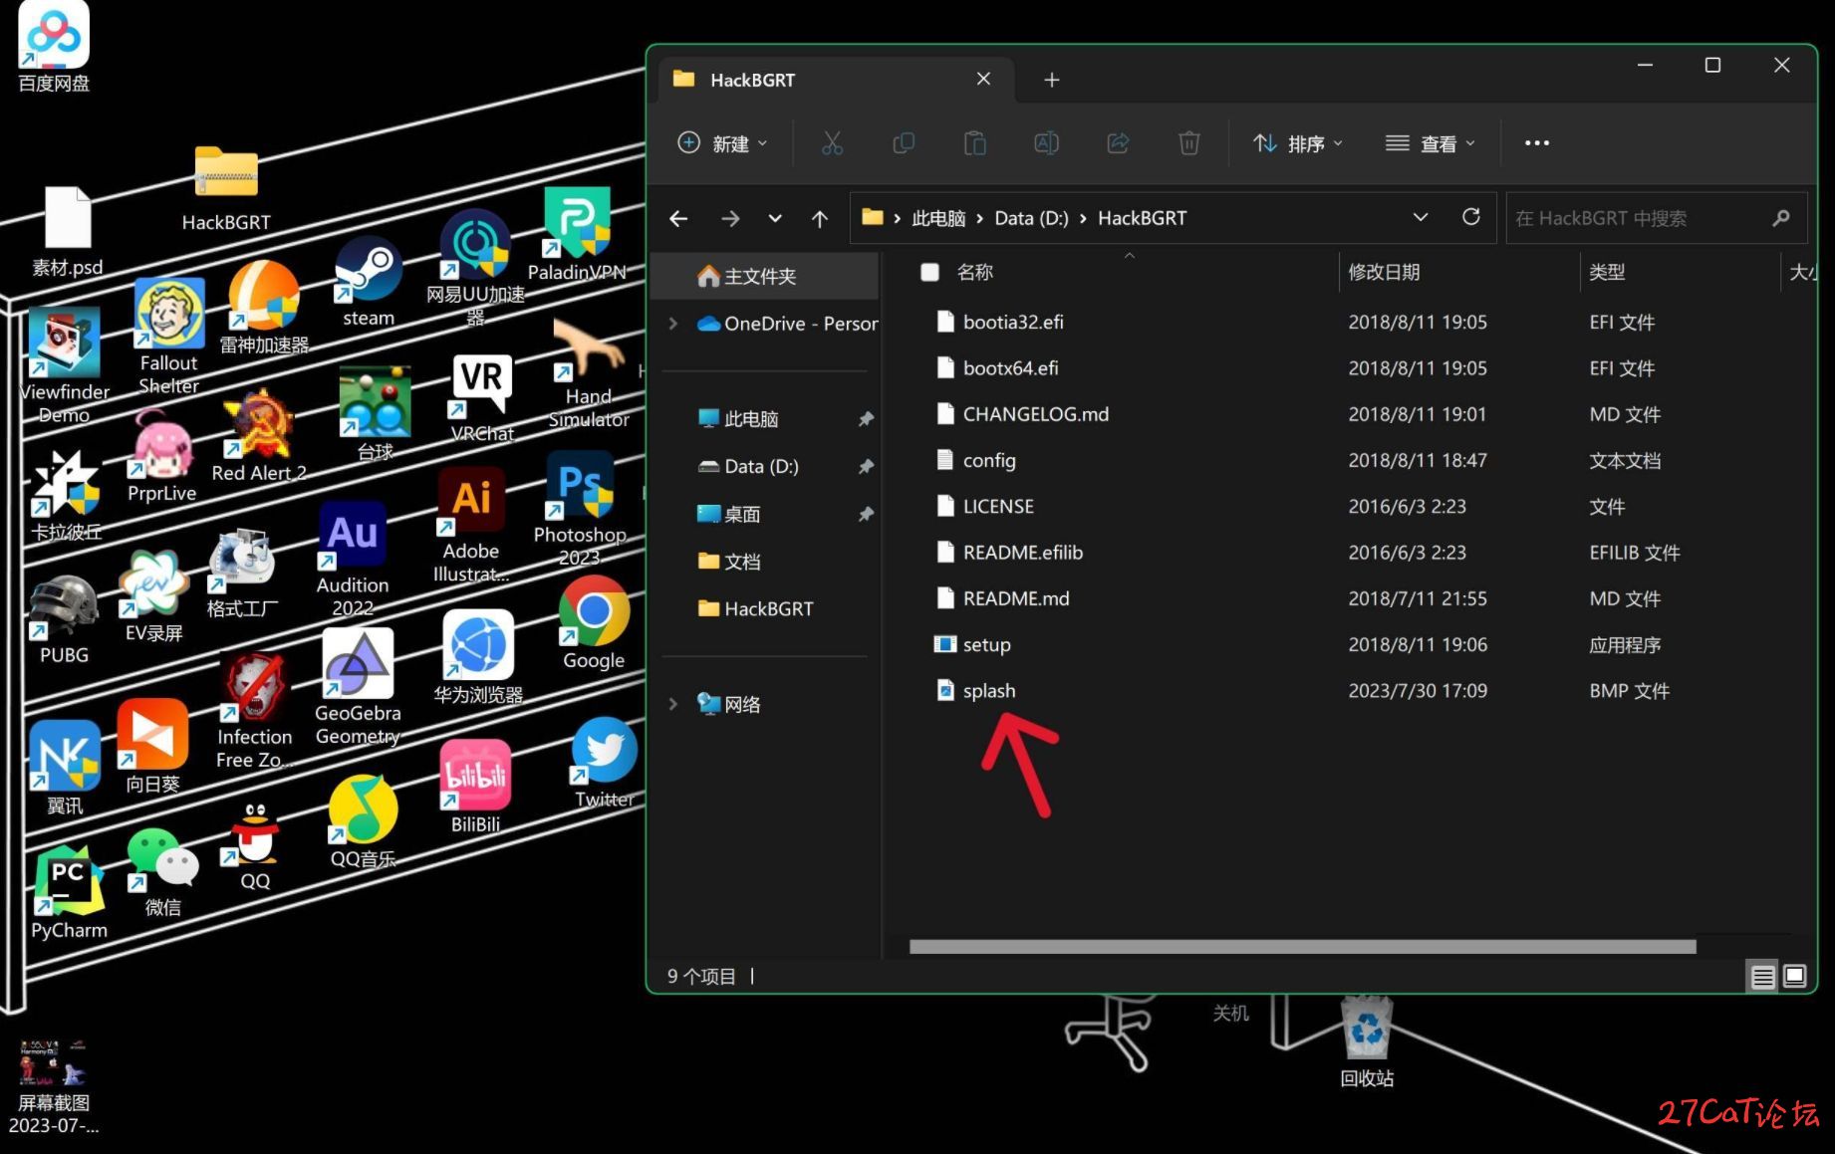
Task: Switch to large thumbnails view icon
Action: pyautogui.click(x=1795, y=977)
